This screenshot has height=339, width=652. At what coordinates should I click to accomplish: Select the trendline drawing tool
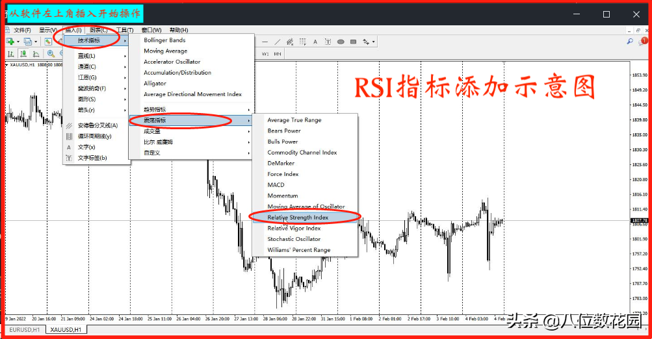pos(278,42)
